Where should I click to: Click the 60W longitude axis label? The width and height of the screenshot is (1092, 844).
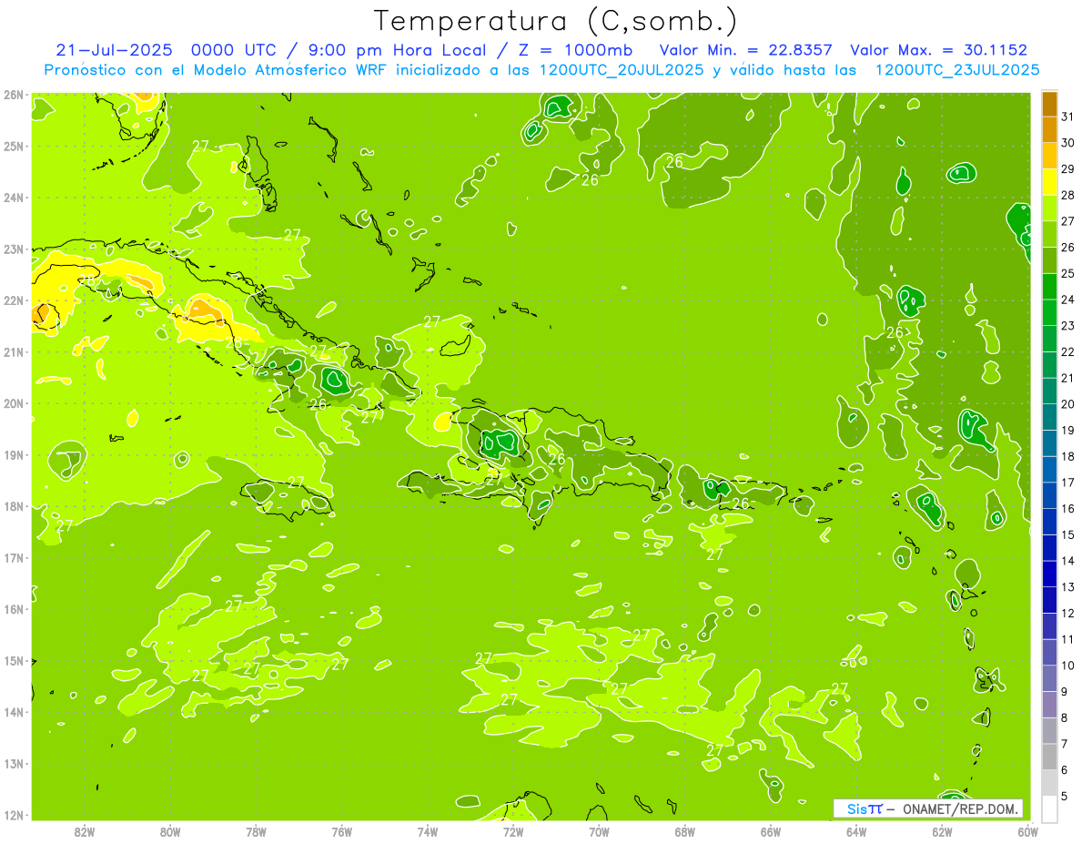coord(1028,831)
